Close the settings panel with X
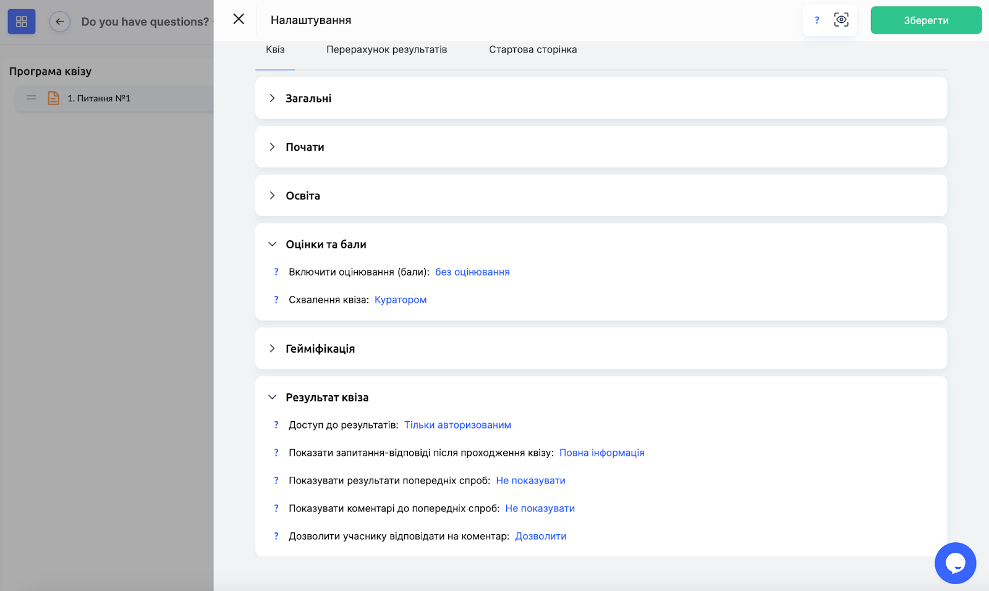The width and height of the screenshot is (989, 591). pos(239,19)
